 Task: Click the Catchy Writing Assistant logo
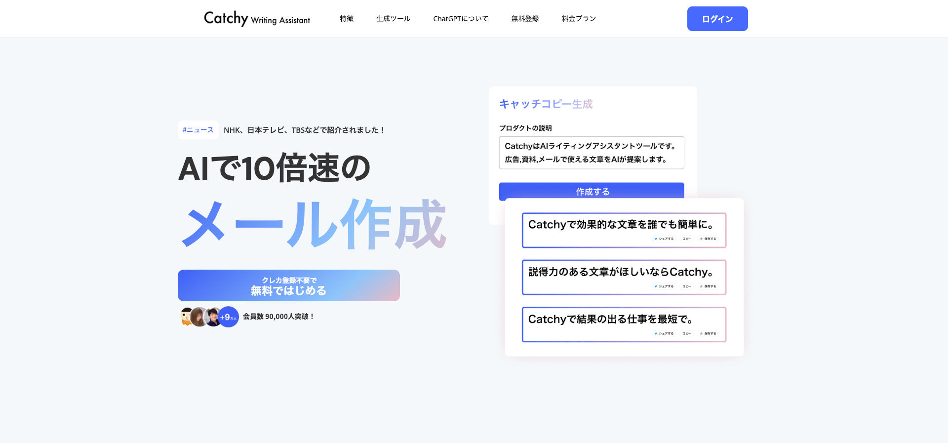pos(257,19)
